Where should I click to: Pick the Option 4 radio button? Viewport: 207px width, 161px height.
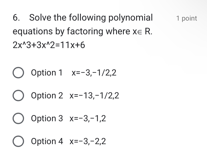(x=18, y=141)
